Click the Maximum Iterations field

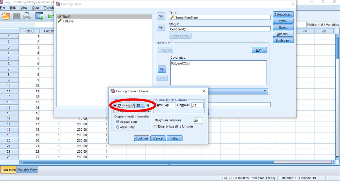pyautogui.click(x=198, y=120)
